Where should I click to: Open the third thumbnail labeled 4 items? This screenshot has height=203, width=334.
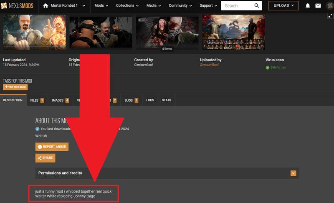click(x=167, y=33)
